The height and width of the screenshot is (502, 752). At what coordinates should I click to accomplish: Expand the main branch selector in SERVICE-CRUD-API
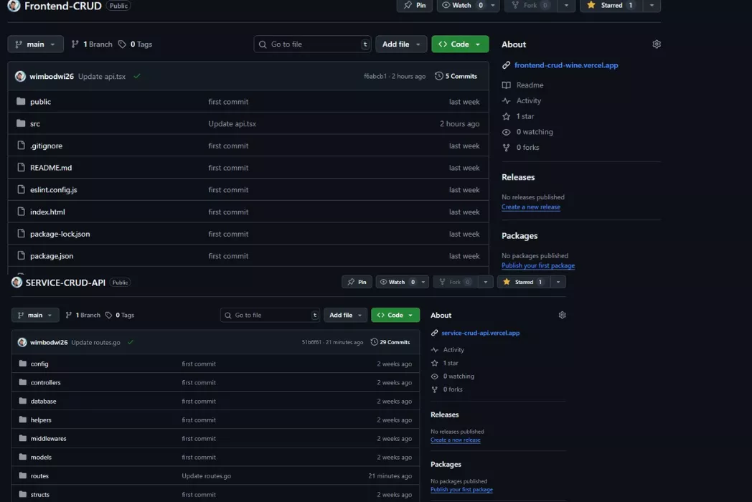[x=35, y=315]
